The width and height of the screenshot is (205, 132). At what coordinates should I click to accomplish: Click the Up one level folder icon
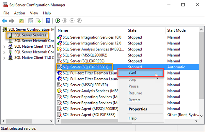[21, 21]
